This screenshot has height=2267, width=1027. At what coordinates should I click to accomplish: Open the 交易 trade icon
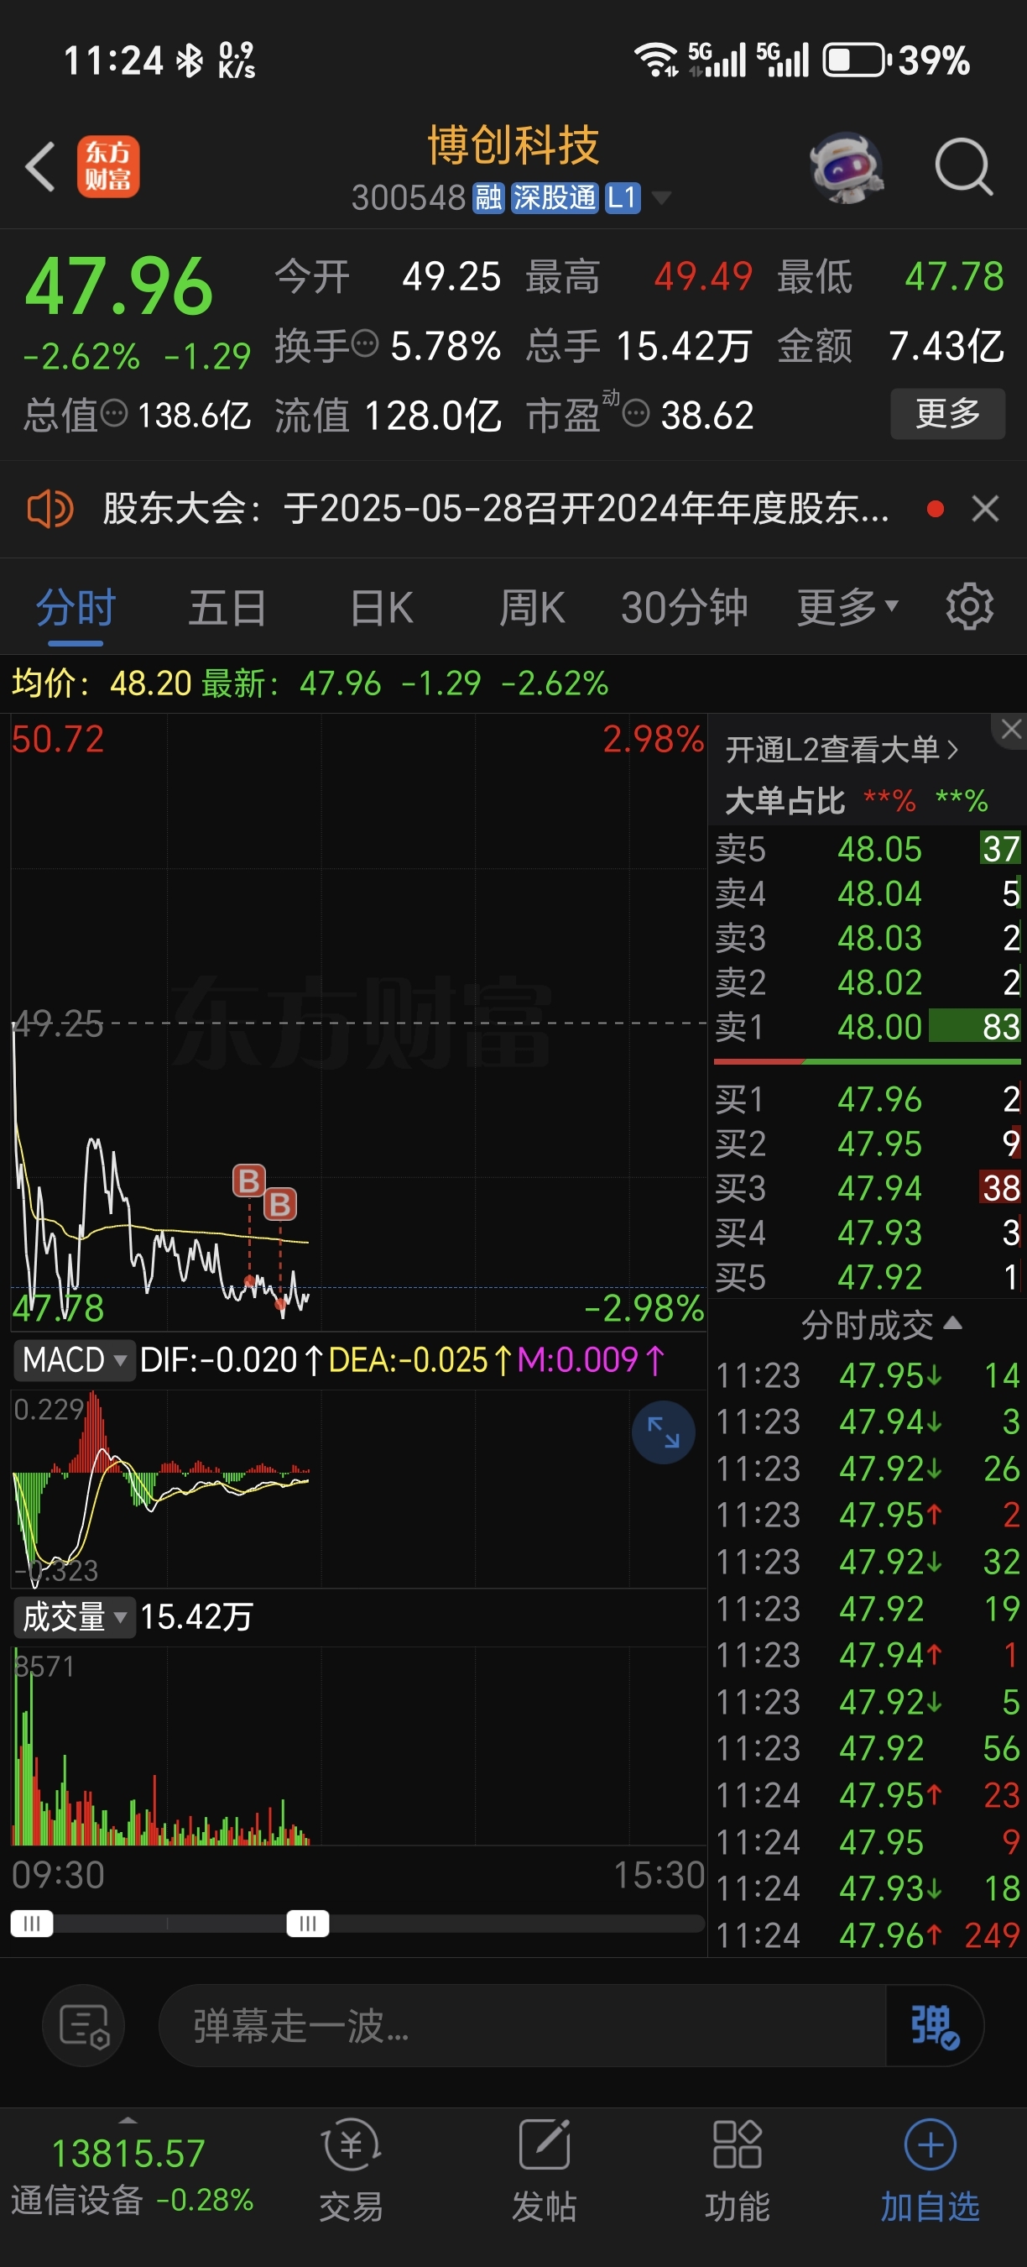click(351, 2171)
